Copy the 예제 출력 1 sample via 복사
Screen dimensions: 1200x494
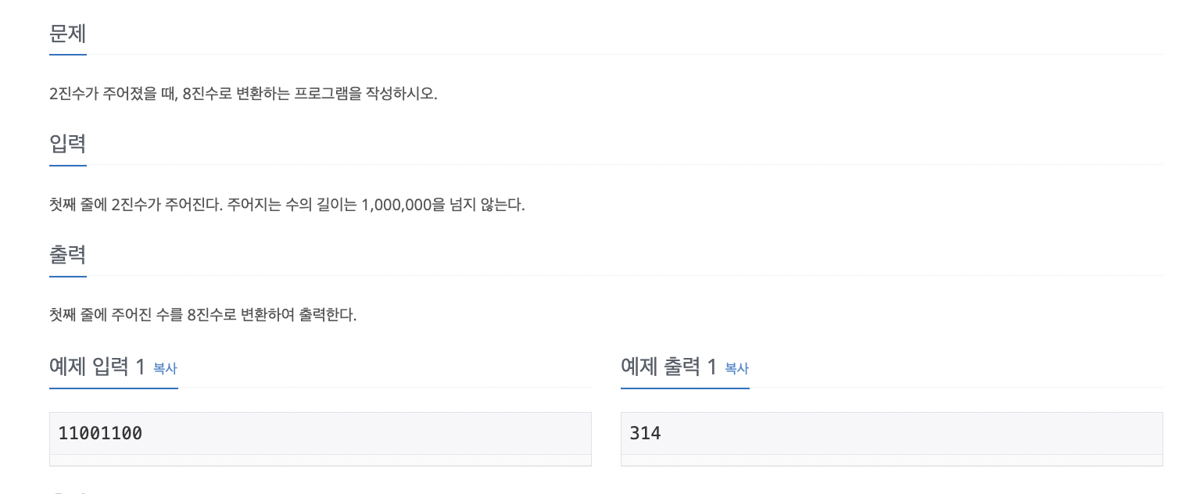click(x=736, y=368)
